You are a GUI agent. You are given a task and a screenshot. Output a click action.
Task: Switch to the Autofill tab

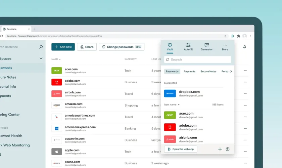click(x=188, y=47)
